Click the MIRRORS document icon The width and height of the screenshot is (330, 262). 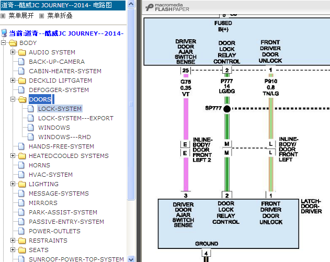pos(21,203)
